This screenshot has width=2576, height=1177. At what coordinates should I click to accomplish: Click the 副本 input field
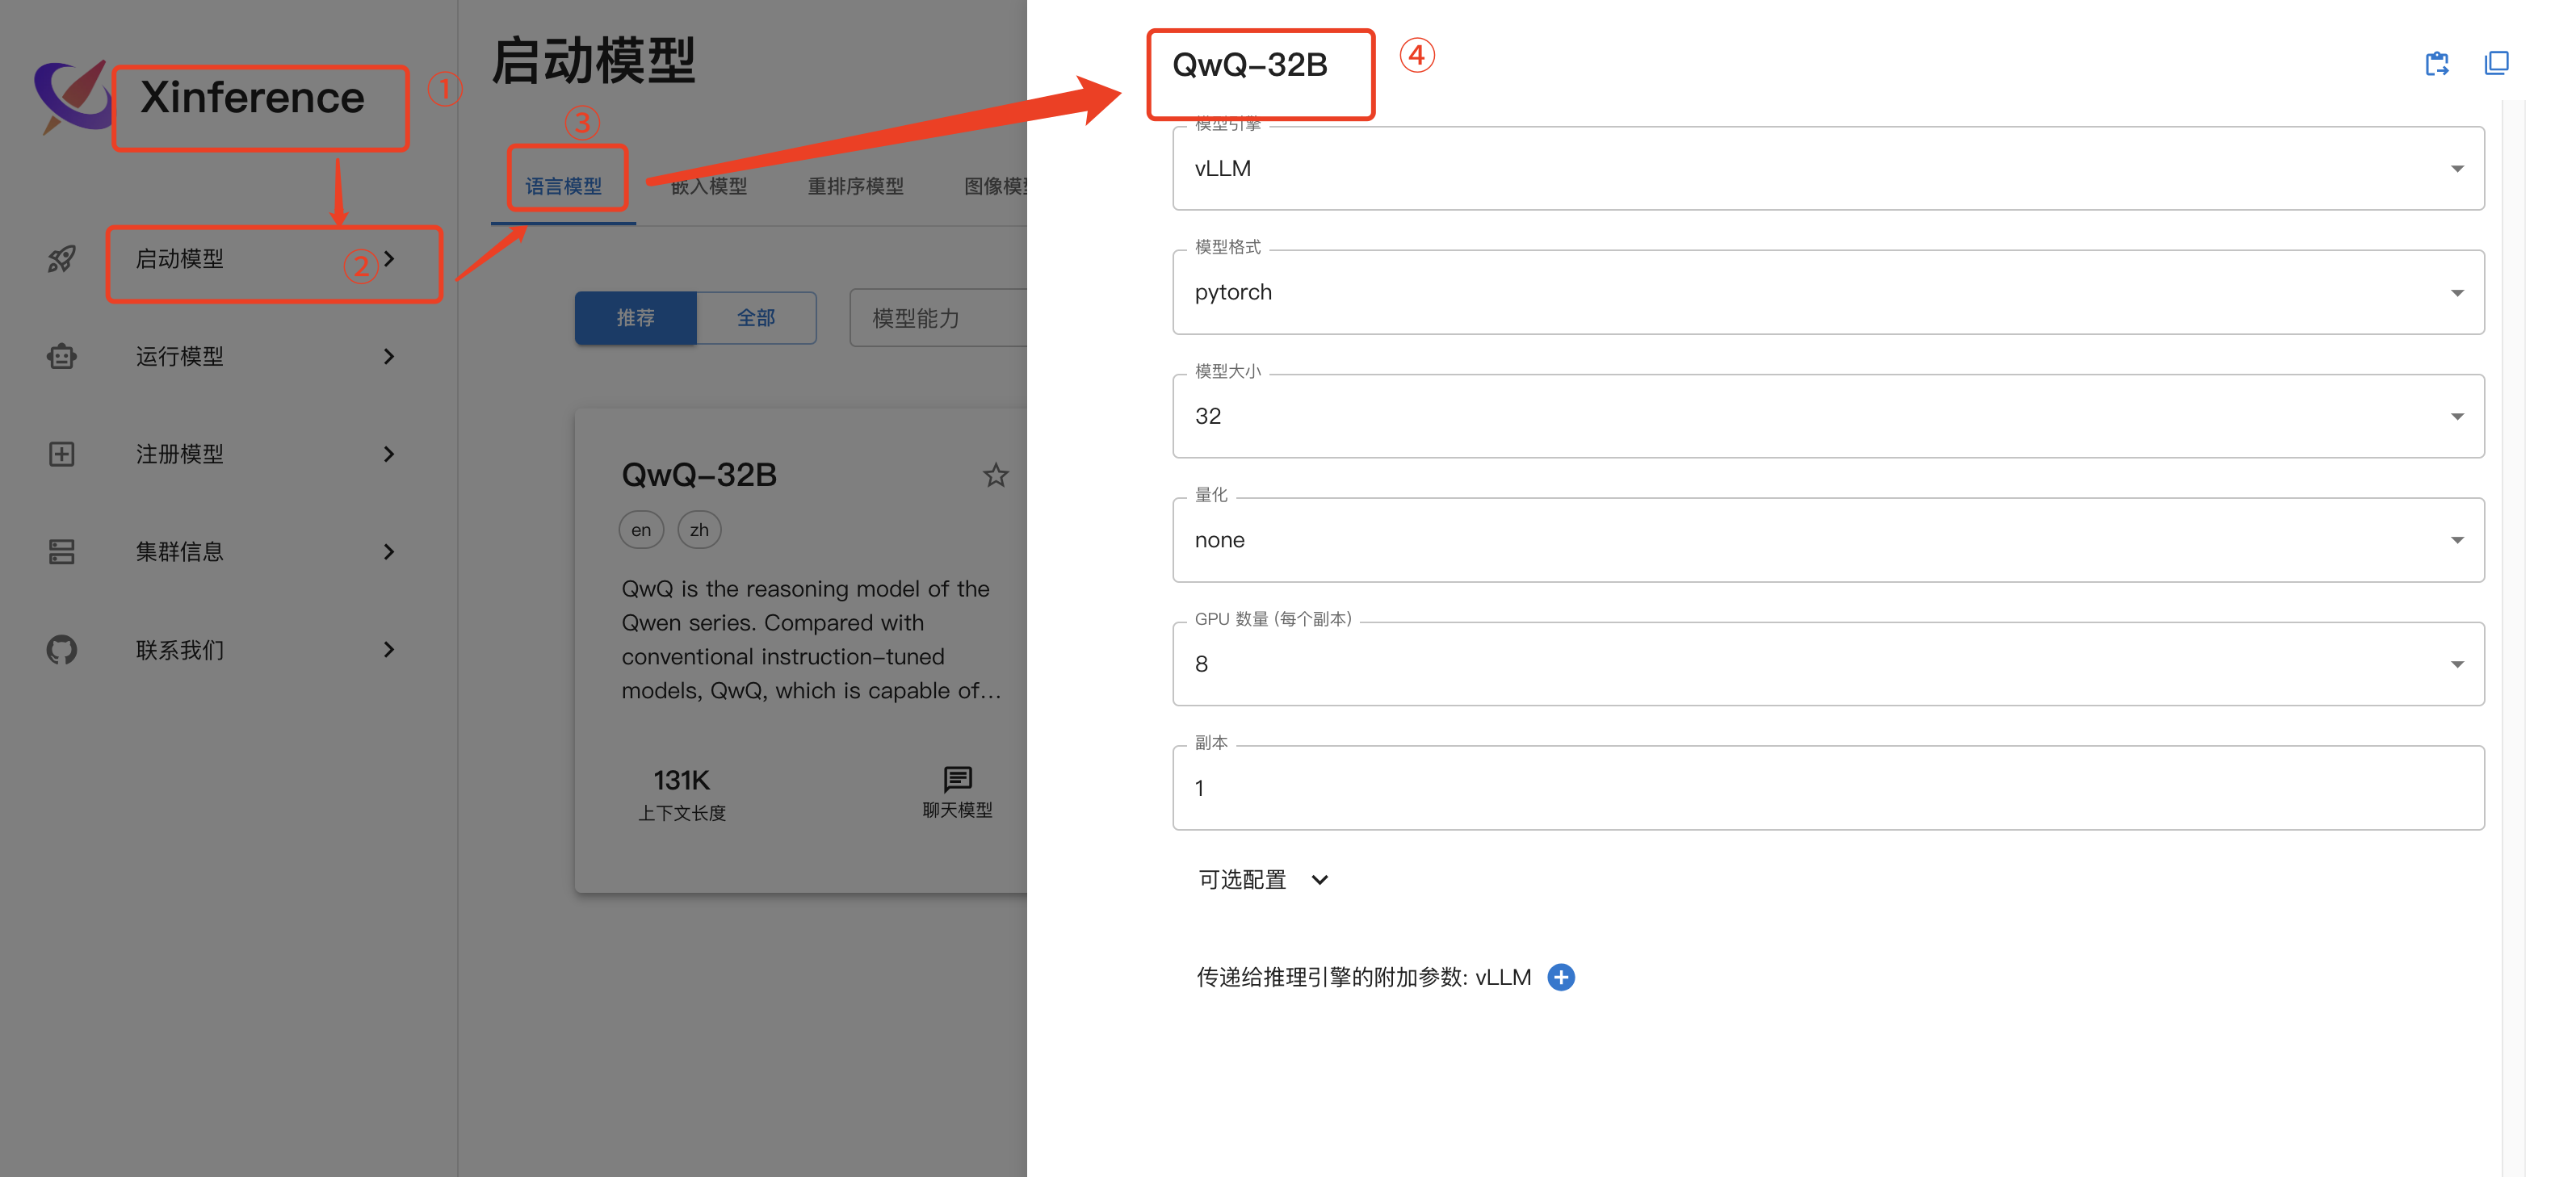(x=1828, y=788)
